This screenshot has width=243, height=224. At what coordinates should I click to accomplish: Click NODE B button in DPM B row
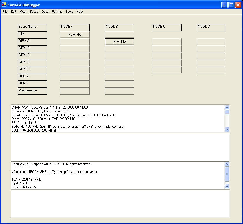(120, 84)
